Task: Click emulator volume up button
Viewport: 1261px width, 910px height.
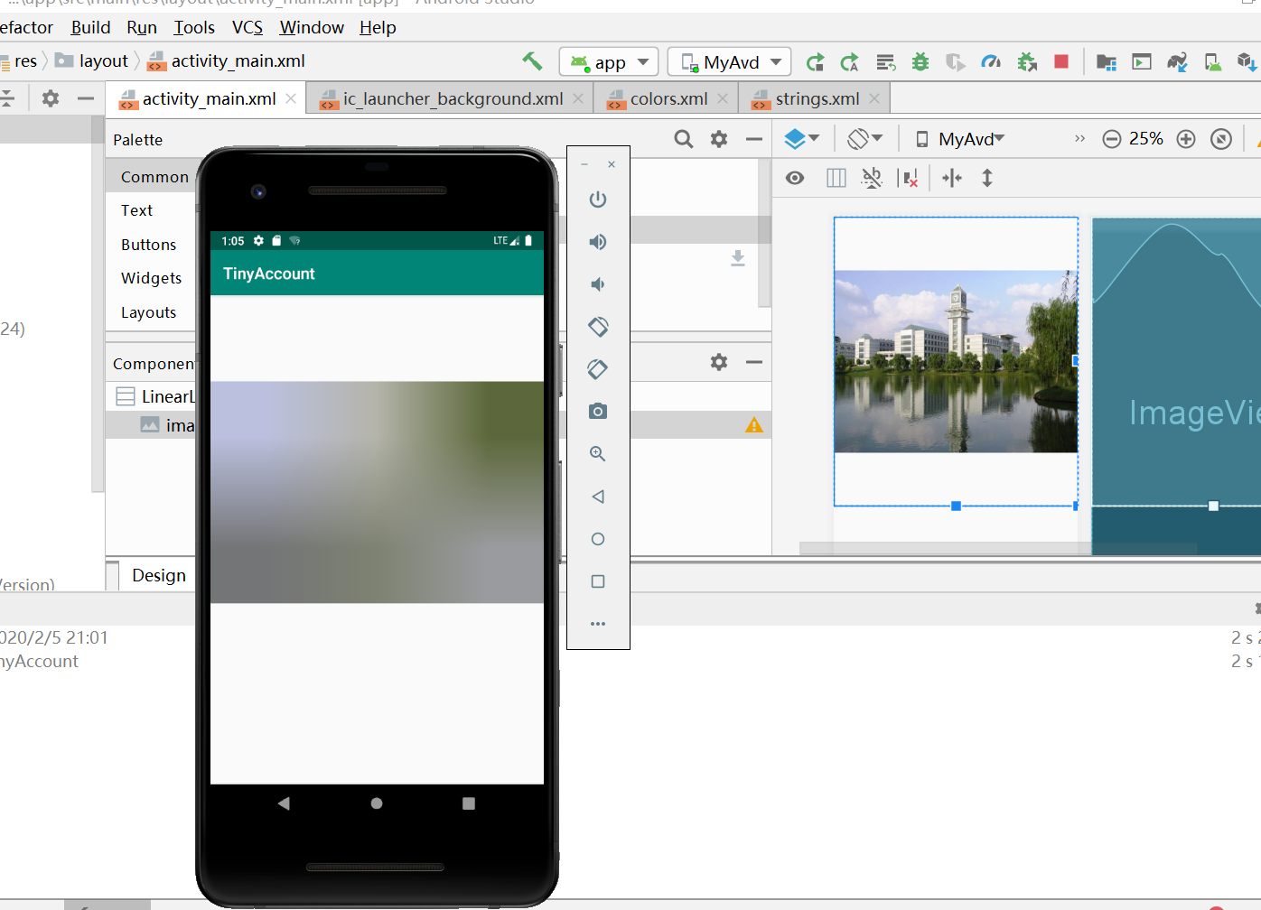Action: coord(598,242)
